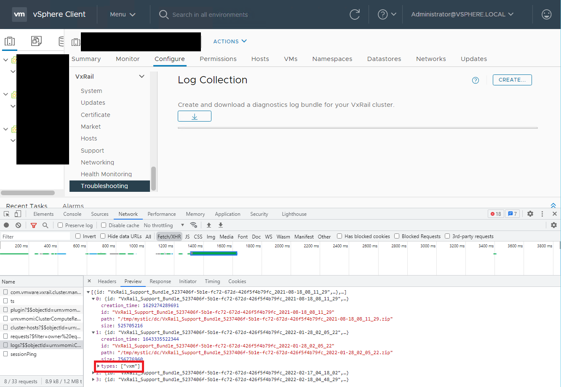Import HAR file with up arrow
This screenshot has width=561, height=387.
[208, 225]
